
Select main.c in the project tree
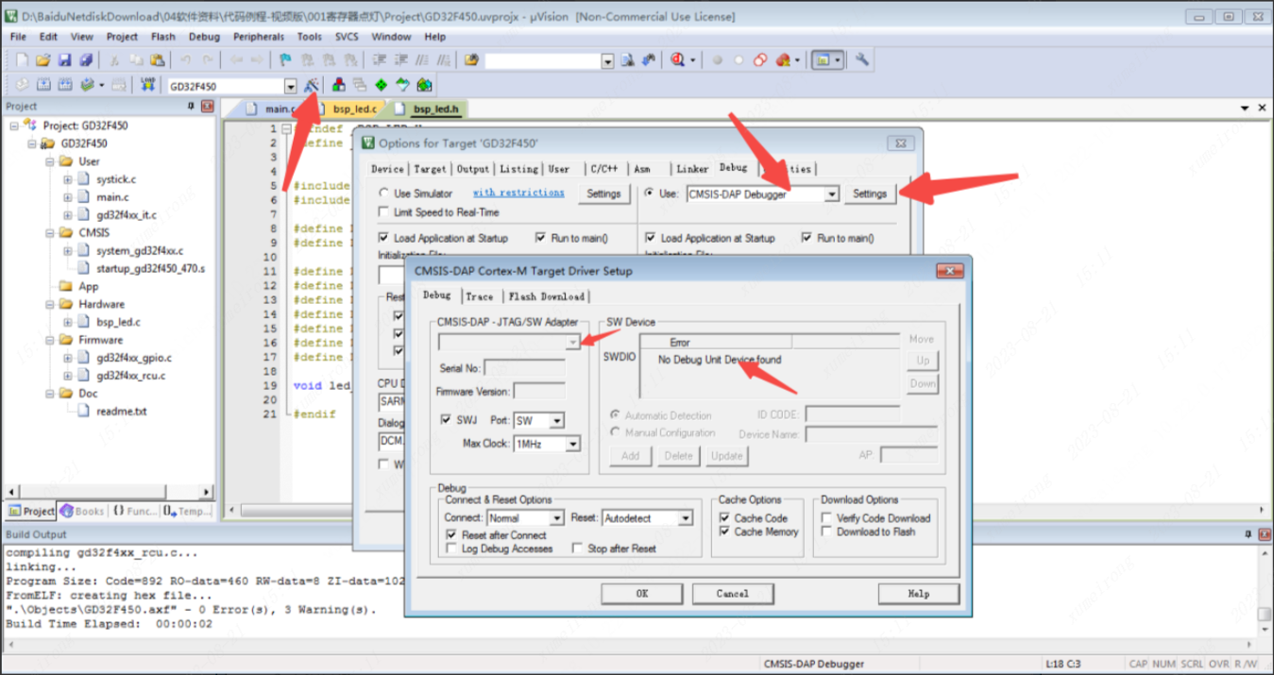point(112,197)
